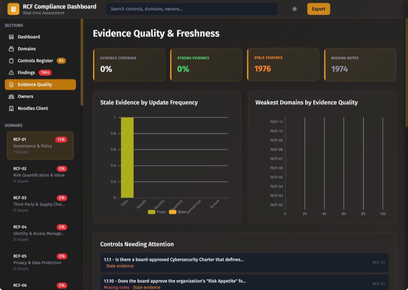Click the Noodles Client building icon
This screenshot has width=408, height=290.
coord(11,108)
